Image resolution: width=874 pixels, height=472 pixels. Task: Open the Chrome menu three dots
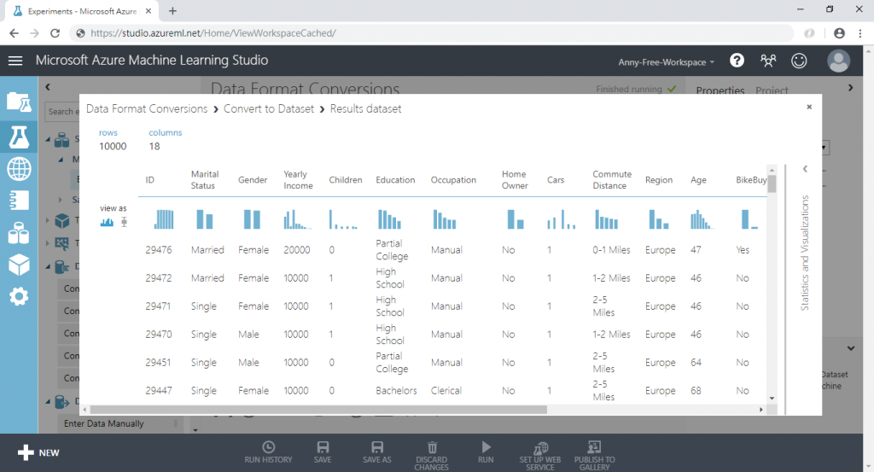click(860, 33)
